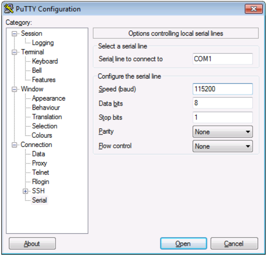This screenshot has width=268, height=257.
Task: Click the Serial line to connect field
Action: click(x=222, y=59)
